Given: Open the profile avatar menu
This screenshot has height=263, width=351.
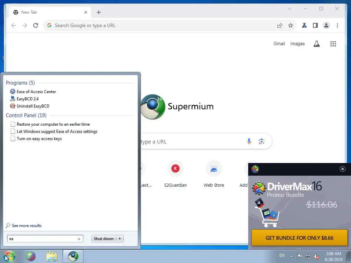Looking at the screenshot, I should (326, 25).
